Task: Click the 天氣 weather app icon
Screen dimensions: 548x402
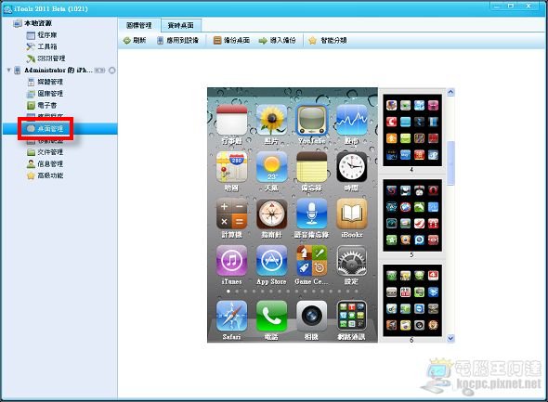Action: (x=271, y=167)
